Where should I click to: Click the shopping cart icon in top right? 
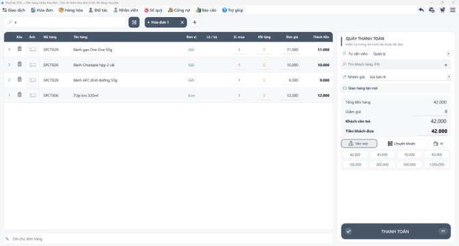tap(442, 10)
